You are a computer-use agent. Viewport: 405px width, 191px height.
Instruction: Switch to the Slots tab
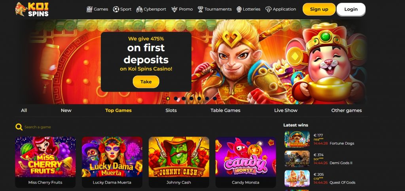pos(171,110)
